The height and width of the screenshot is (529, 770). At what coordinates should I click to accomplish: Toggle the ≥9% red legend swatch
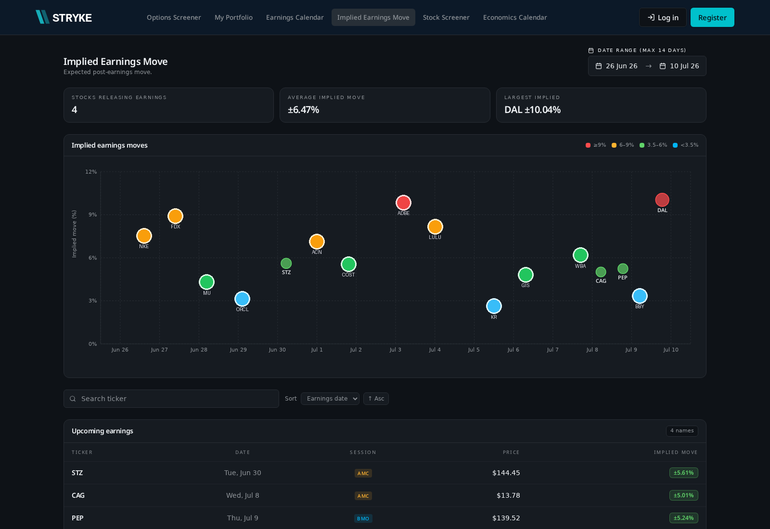[588, 145]
